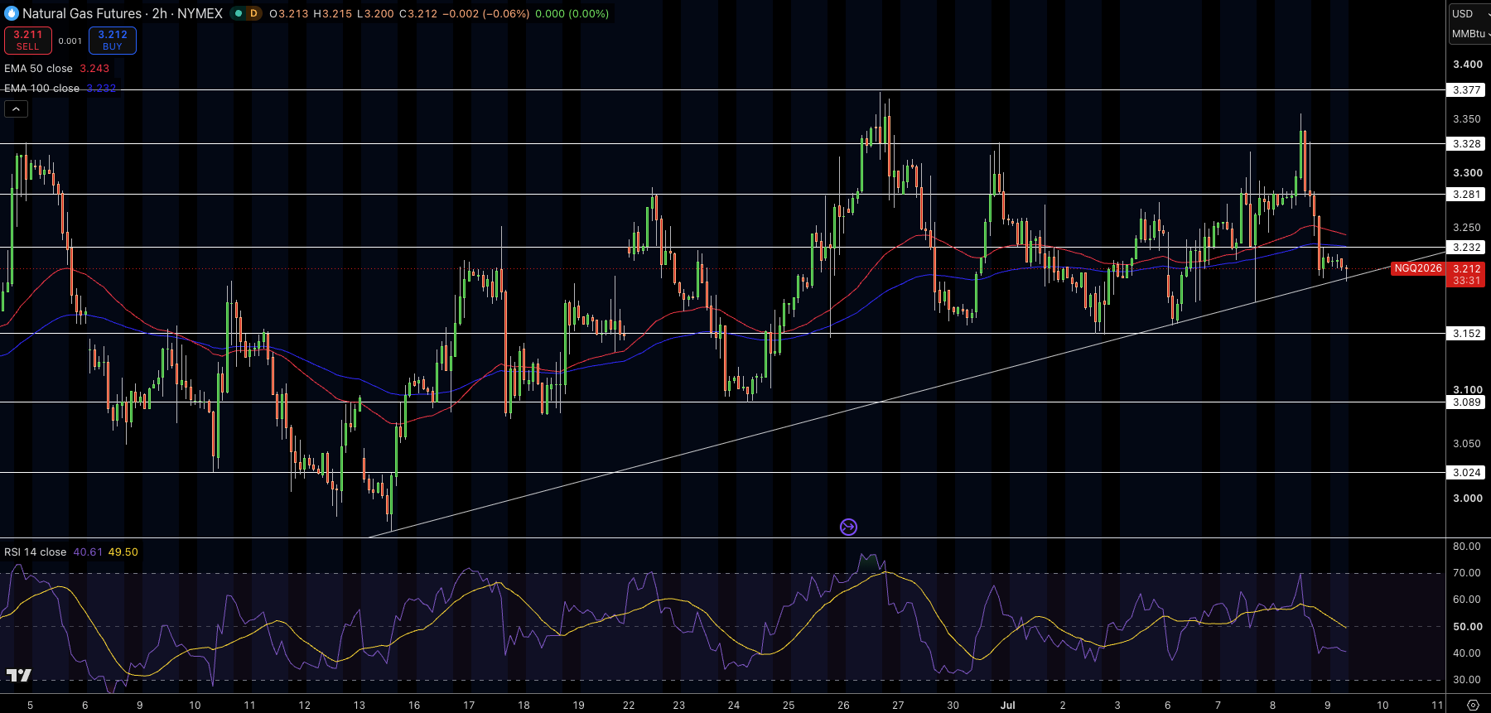Screen dimensions: 1491x713
Task: Click the green 0.000 (0.00%) value
Action: tap(572, 13)
